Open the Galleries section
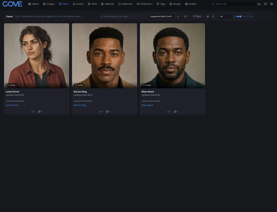This screenshot has height=212, width=277. pos(108,4)
